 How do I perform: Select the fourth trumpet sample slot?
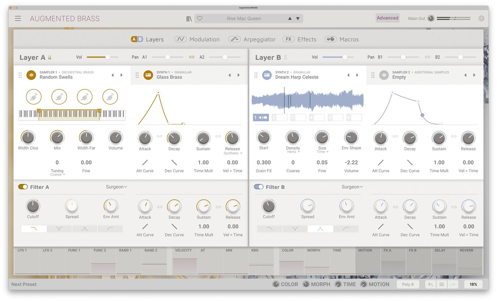tap(110, 97)
